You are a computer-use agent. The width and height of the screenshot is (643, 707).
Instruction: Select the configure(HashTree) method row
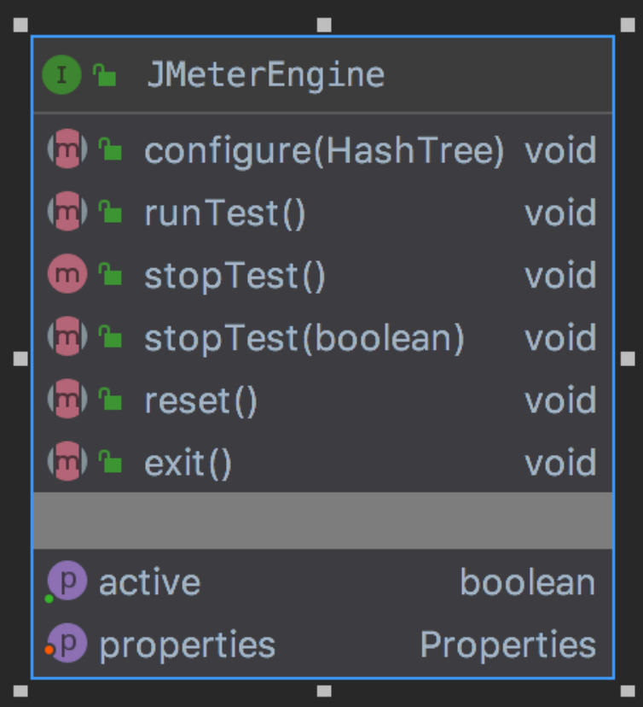(324, 151)
